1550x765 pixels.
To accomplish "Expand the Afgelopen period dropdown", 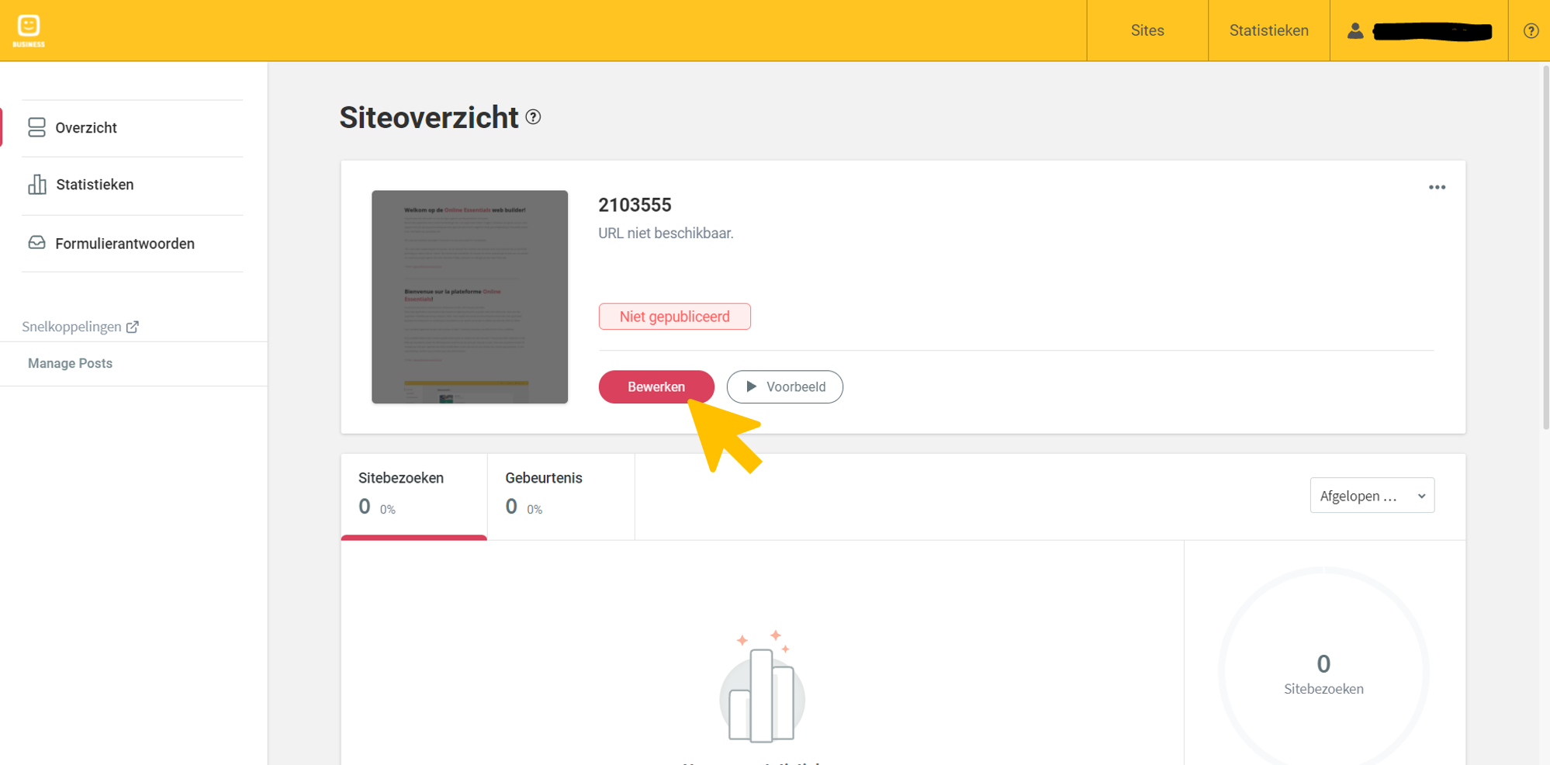I will tap(1372, 496).
